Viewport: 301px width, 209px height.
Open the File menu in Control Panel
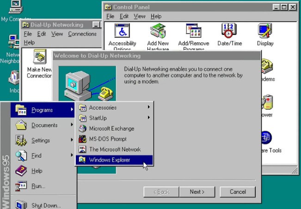(x=111, y=16)
